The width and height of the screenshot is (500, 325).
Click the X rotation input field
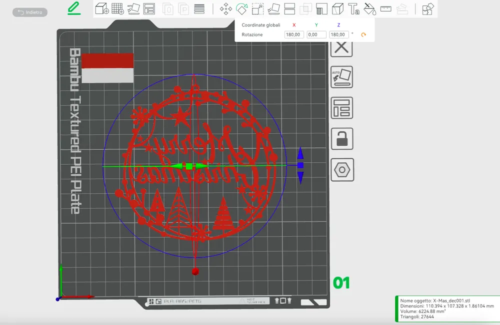(293, 35)
